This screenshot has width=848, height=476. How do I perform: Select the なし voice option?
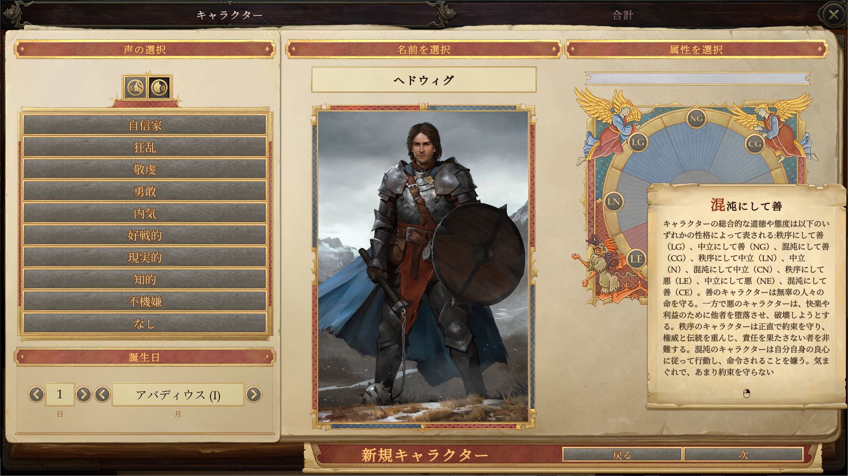click(x=145, y=324)
